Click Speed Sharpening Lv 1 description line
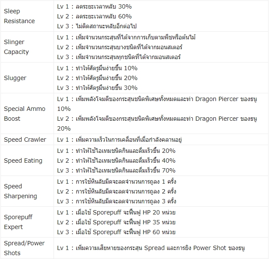269x259 pixels. pyautogui.click(x=117, y=181)
